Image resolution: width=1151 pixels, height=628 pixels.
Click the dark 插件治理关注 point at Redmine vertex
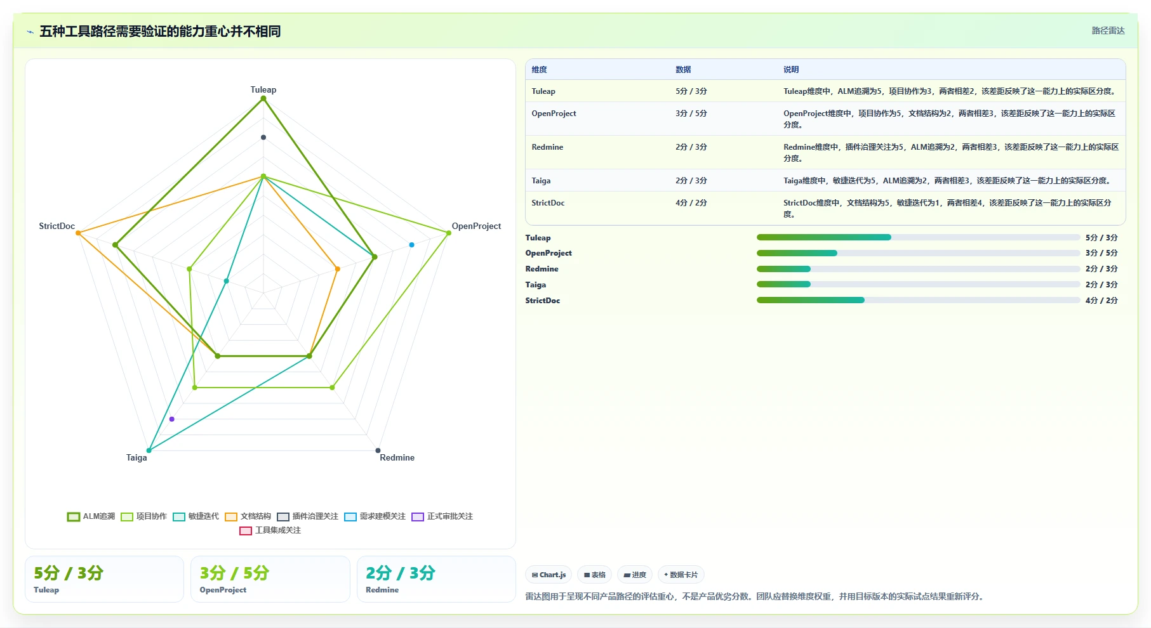coord(378,450)
